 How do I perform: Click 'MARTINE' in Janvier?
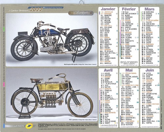(x=107, y=61)
